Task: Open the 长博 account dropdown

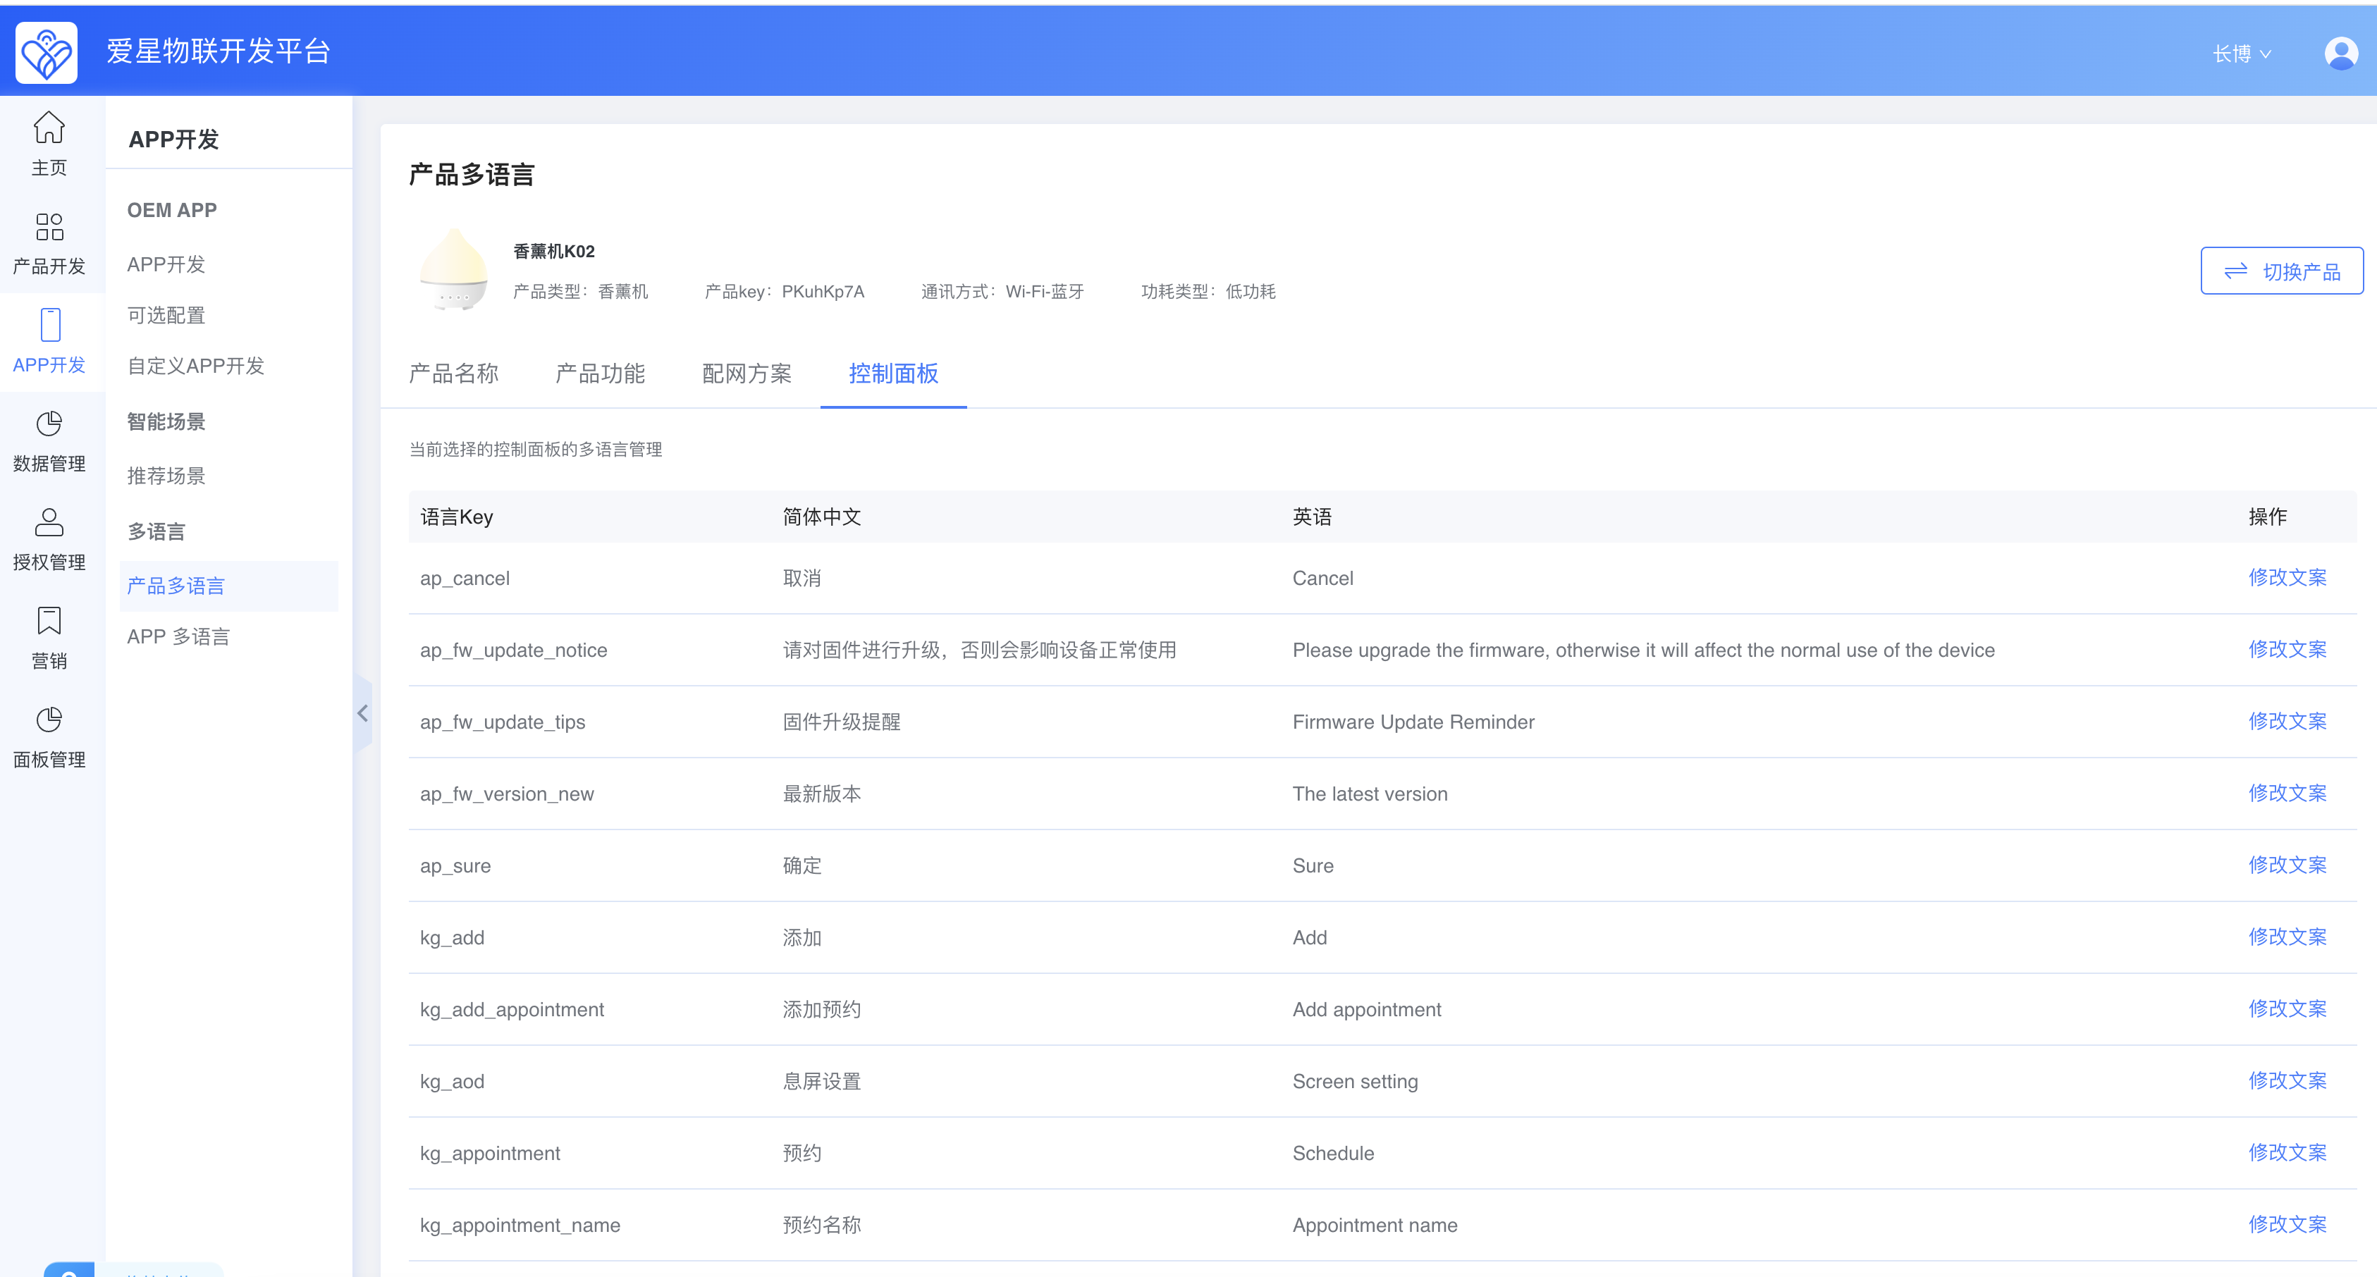Action: pos(2242,54)
